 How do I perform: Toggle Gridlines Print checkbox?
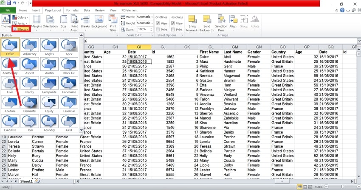pyautogui.click(x=158, y=29)
